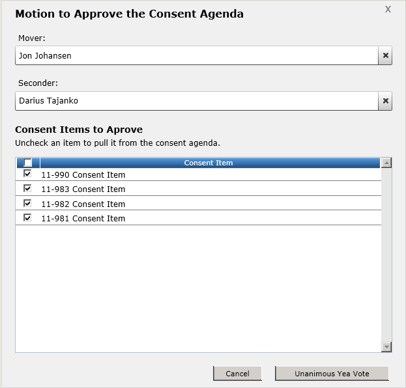Screen dimensions: 406x388
Task: Click the Mover field showing Jon Johansen
Action: pos(196,56)
